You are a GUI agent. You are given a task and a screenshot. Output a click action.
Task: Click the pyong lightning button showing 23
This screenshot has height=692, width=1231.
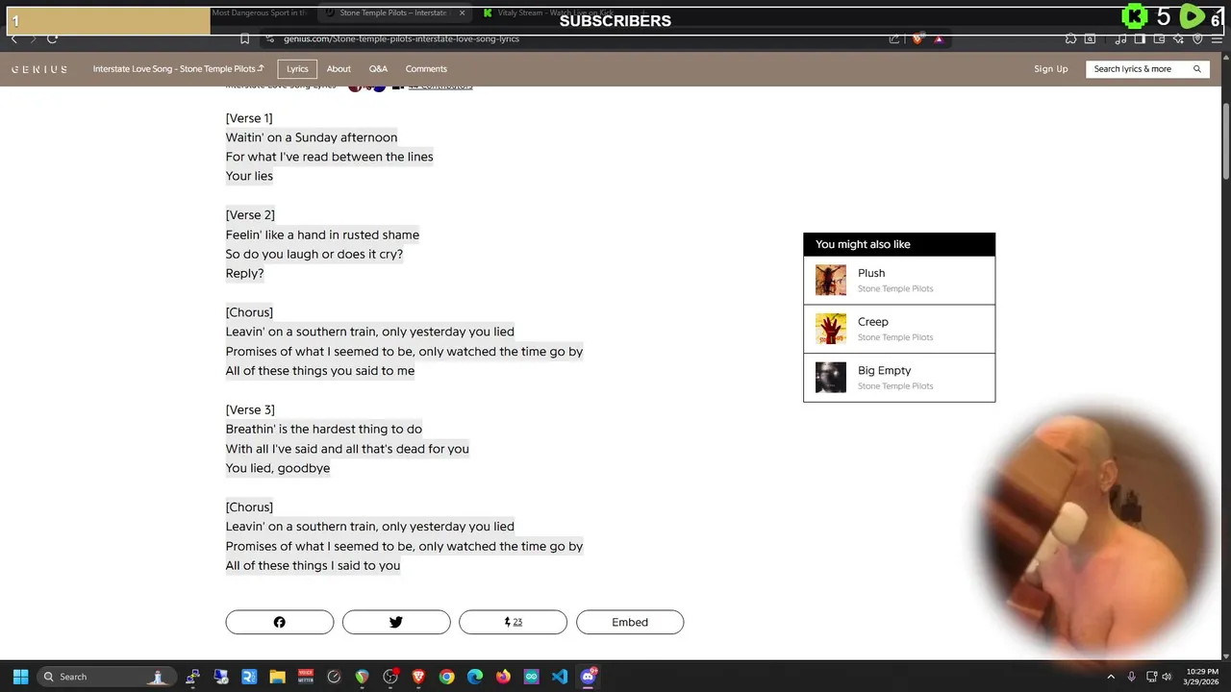tap(513, 622)
